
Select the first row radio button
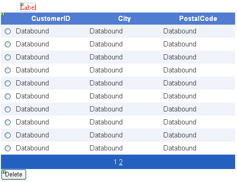[x=7, y=31]
